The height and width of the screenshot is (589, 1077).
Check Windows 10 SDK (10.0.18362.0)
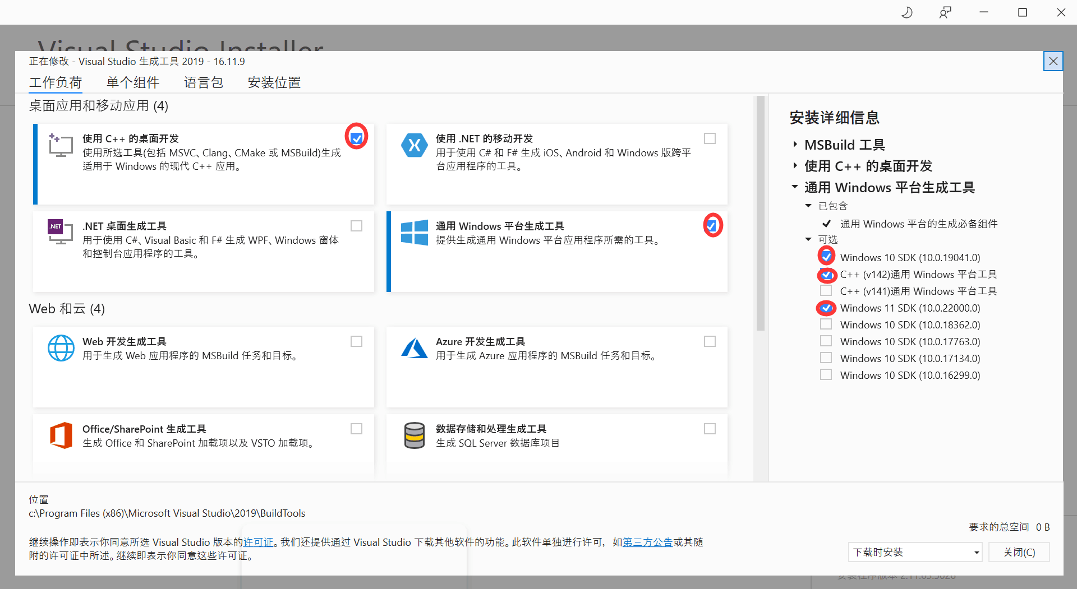[826, 324]
